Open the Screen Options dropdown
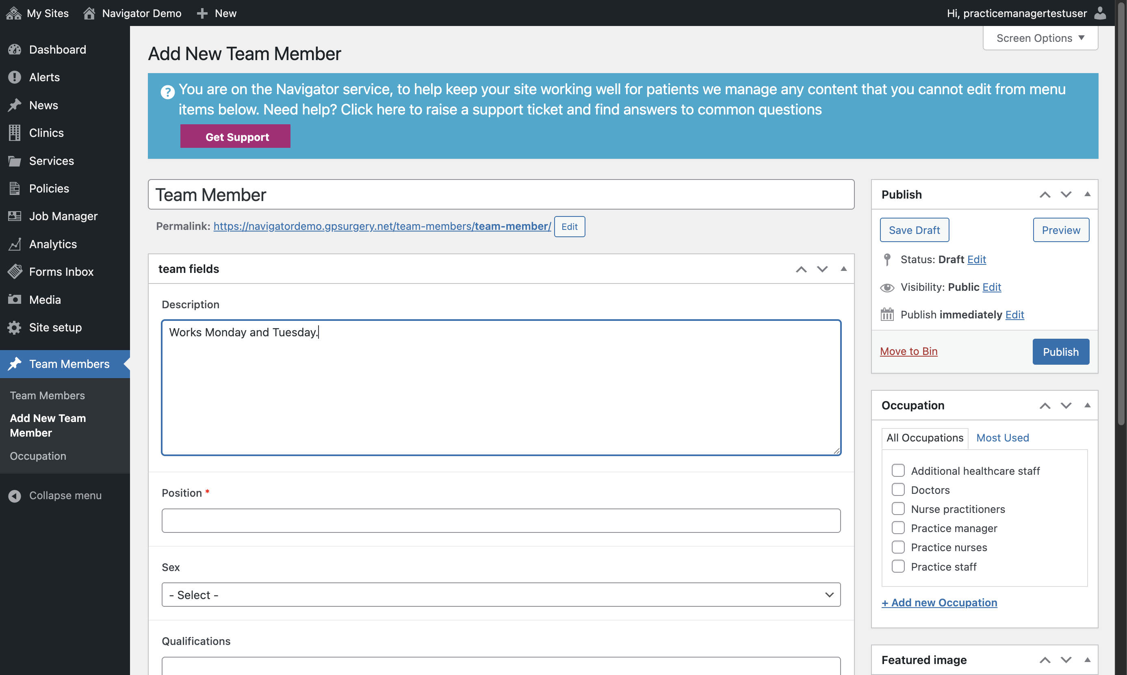The width and height of the screenshot is (1127, 675). pos(1040,38)
